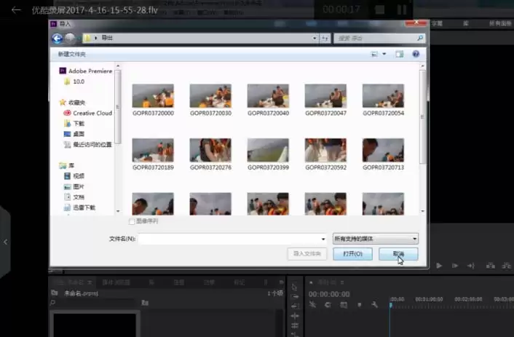Click the New Folder toolbar item
This screenshot has height=337, width=514.
pos(72,54)
